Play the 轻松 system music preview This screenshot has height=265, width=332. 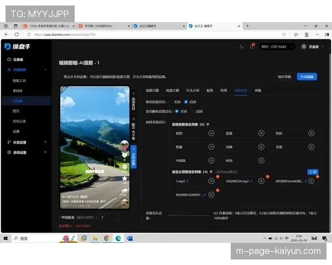(311, 134)
